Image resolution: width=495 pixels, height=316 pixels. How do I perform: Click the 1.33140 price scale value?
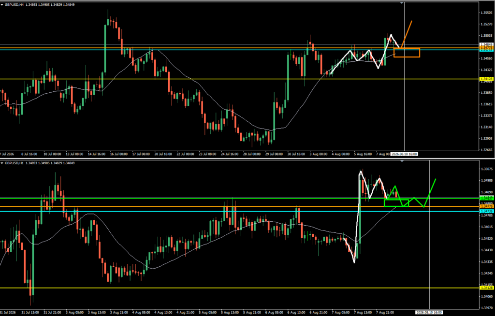[486, 127]
